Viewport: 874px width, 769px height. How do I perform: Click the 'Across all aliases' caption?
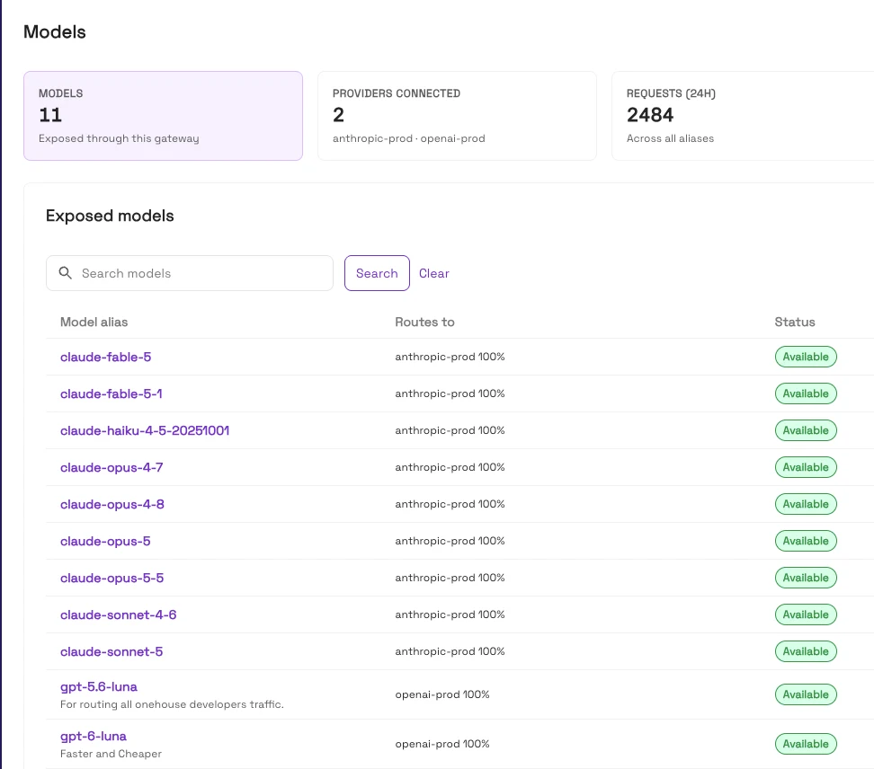coord(670,138)
